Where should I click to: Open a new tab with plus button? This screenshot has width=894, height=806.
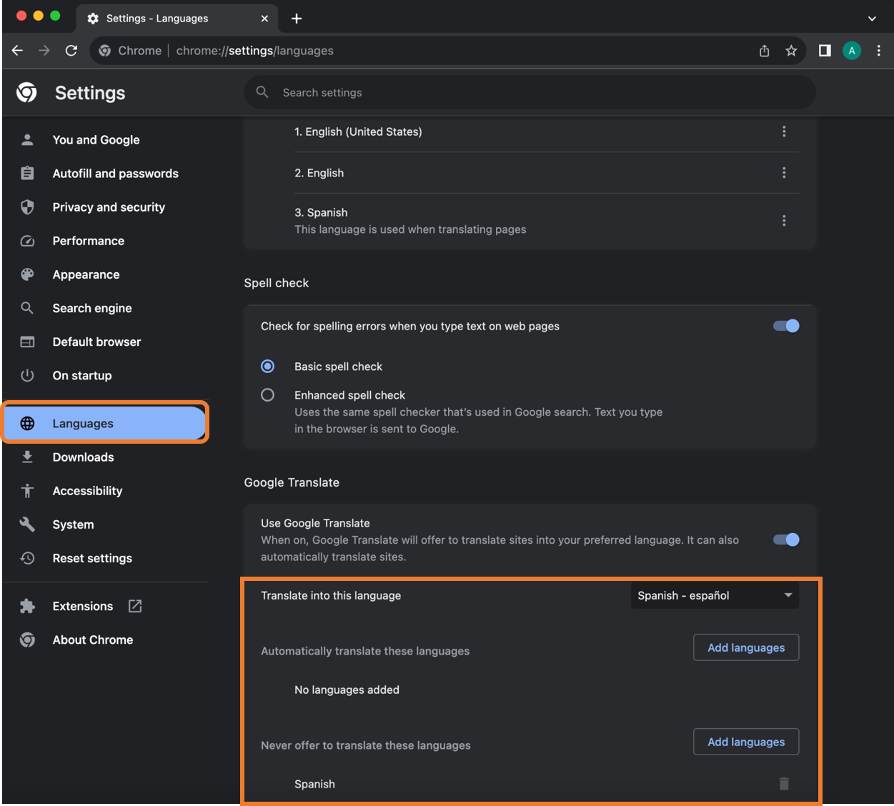(297, 19)
